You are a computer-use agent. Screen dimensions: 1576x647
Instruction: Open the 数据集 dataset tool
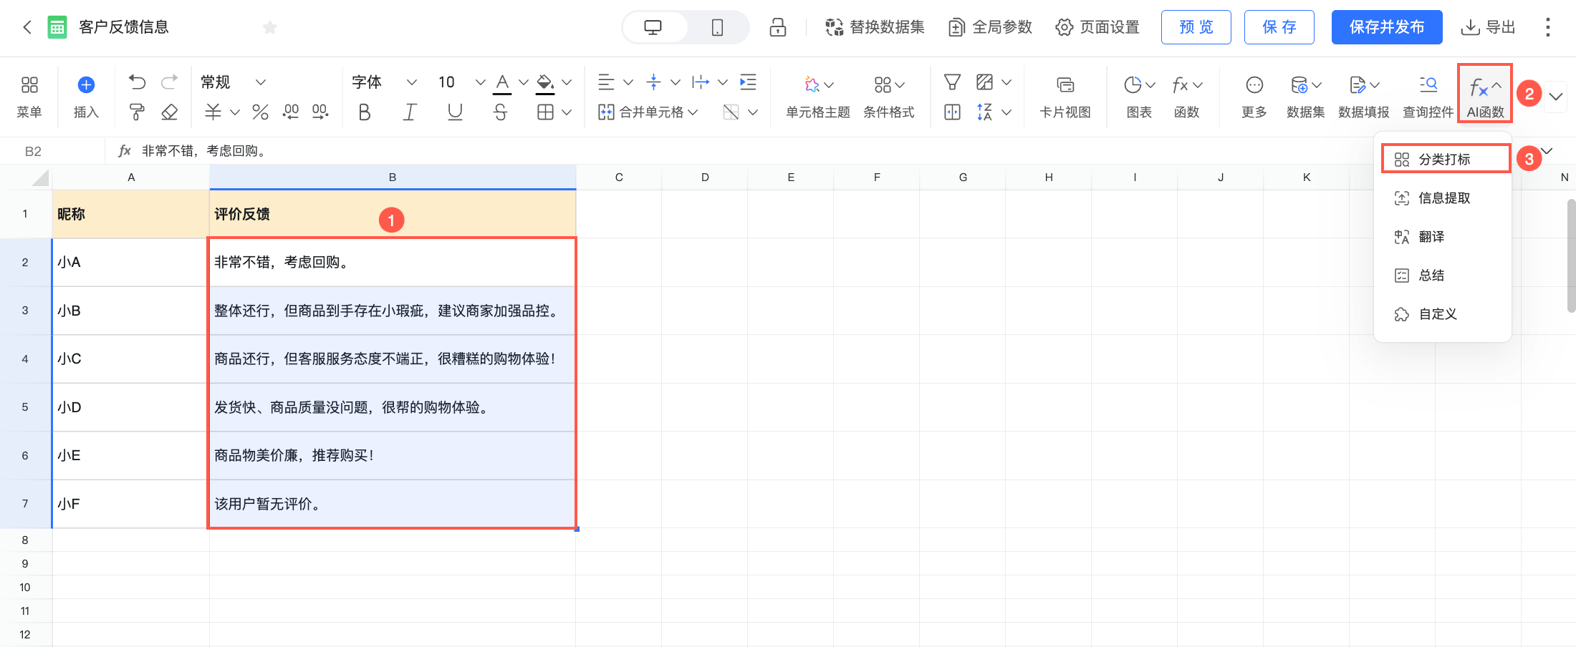tap(1306, 97)
